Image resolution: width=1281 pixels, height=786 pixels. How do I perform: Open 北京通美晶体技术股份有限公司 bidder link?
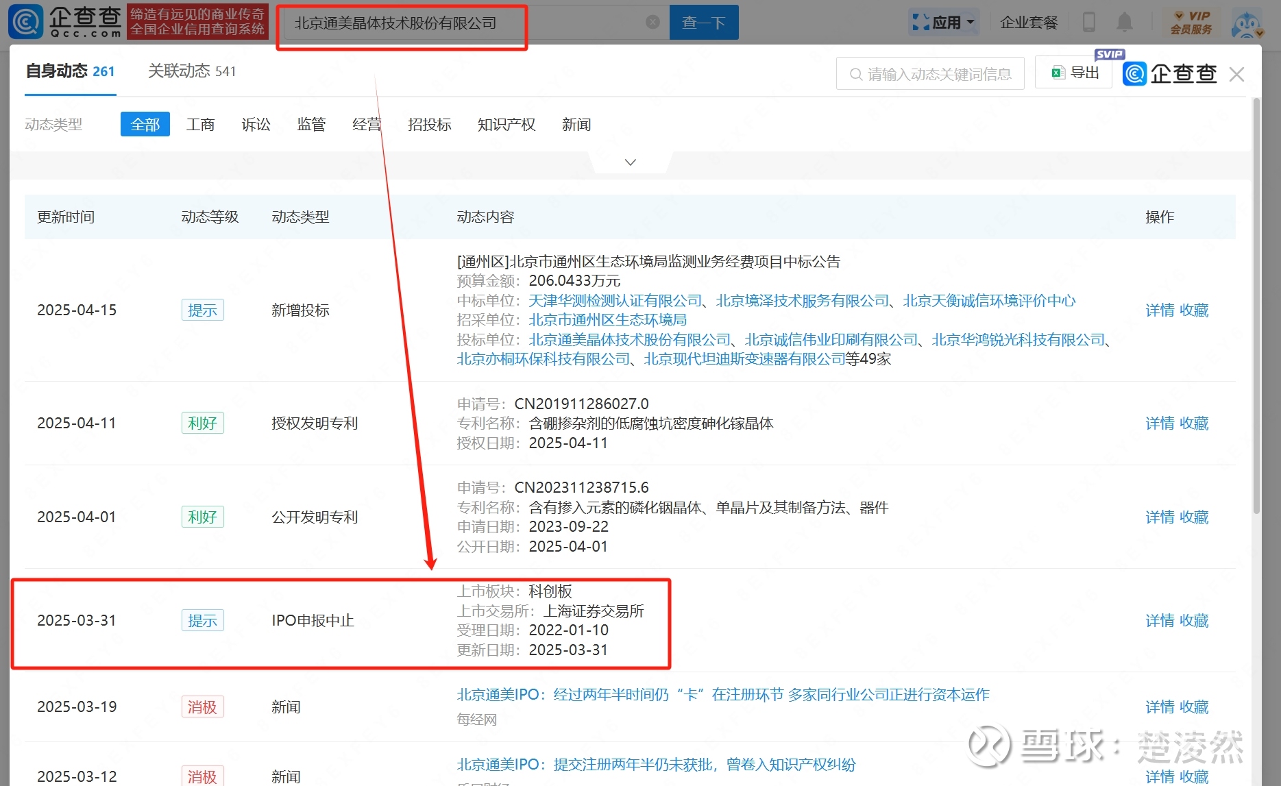(630, 340)
